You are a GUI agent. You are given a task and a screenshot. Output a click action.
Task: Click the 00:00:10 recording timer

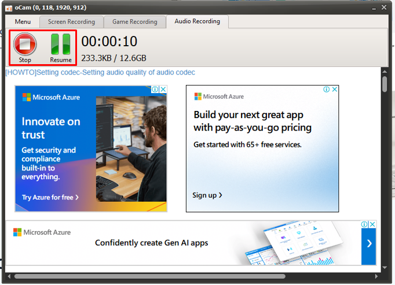click(109, 42)
